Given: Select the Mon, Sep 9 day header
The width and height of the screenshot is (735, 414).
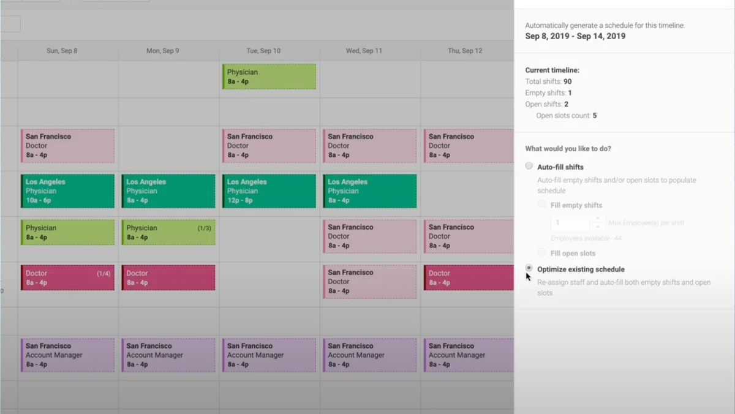Looking at the screenshot, I should 162,51.
